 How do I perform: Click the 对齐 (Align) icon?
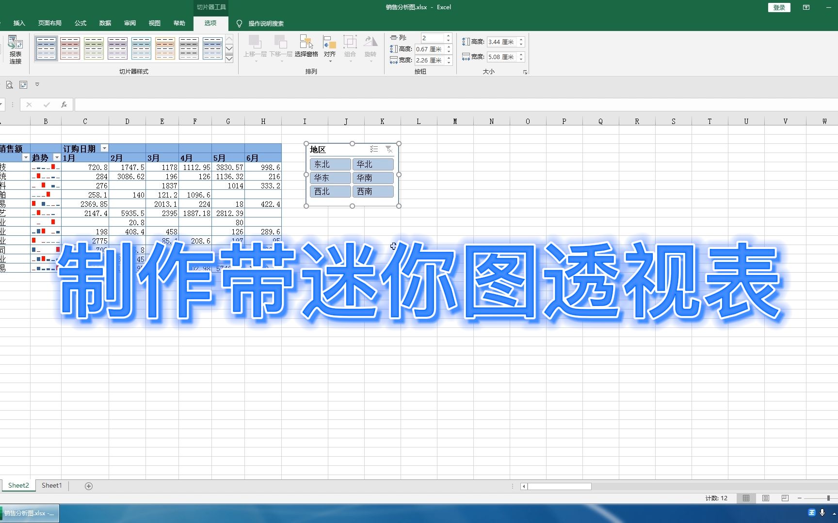329,46
